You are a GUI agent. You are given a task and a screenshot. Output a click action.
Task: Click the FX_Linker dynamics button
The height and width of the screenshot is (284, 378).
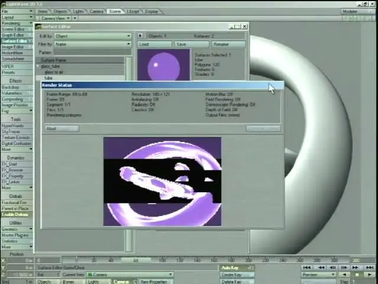coord(17,182)
